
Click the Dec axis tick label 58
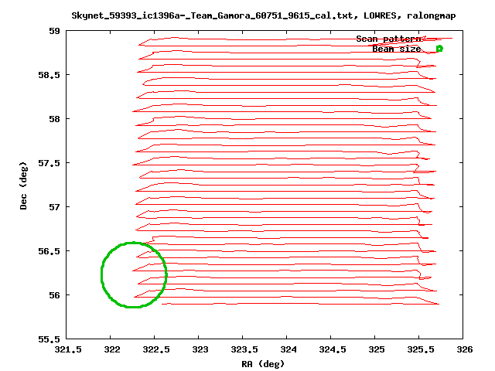(54, 119)
